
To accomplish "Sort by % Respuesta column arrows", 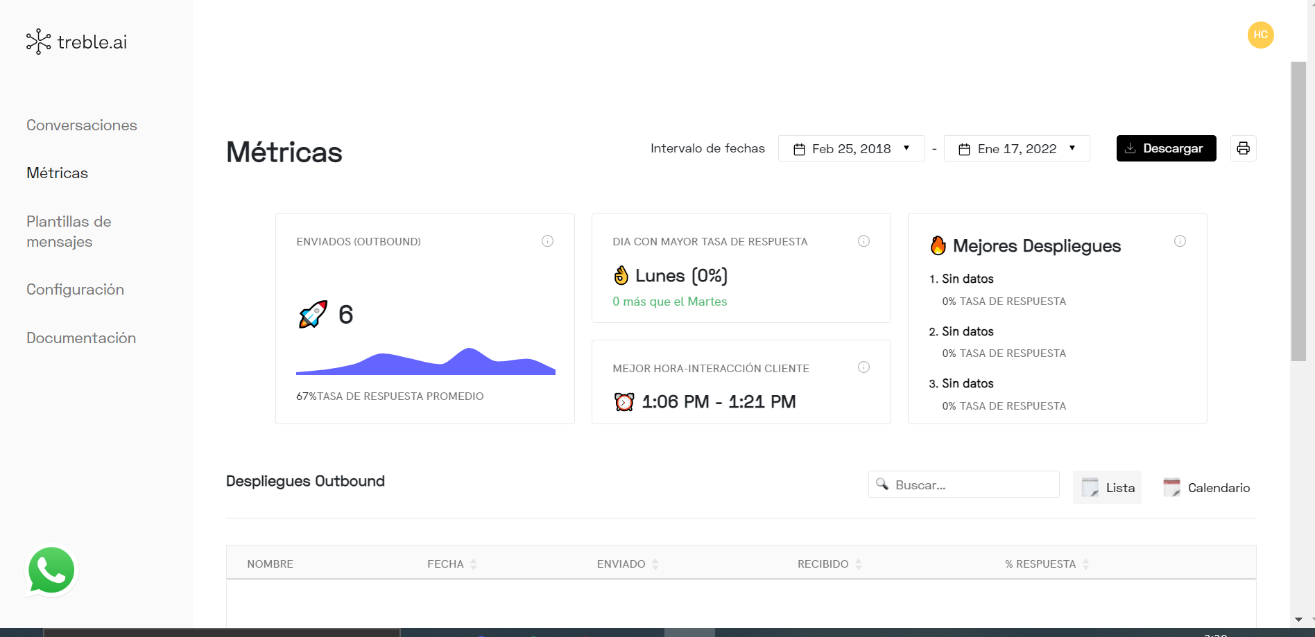I will click(1085, 564).
